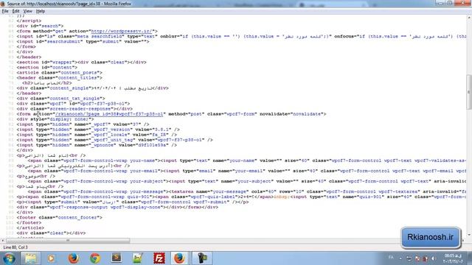The image size is (472, 265).
Task: Click the '<div style="display: none;">' line
Action: click(x=55, y=119)
